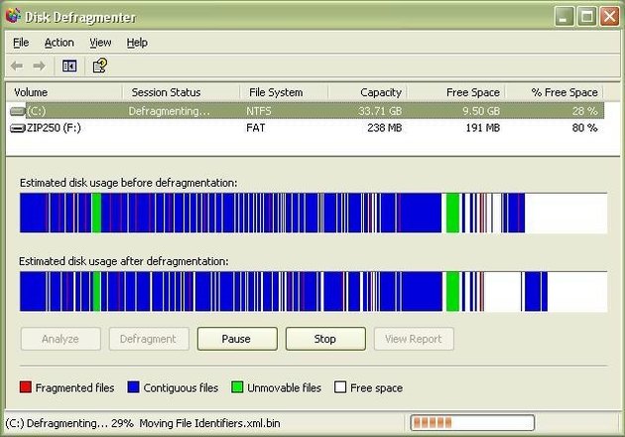625x437 pixels.
Task: Click the defragmentation progress bar
Action: 472,423
